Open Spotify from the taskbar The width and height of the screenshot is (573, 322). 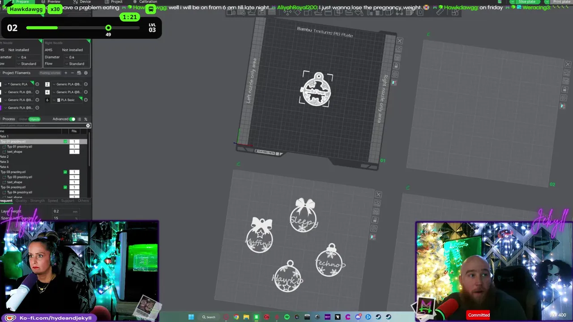point(287,317)
